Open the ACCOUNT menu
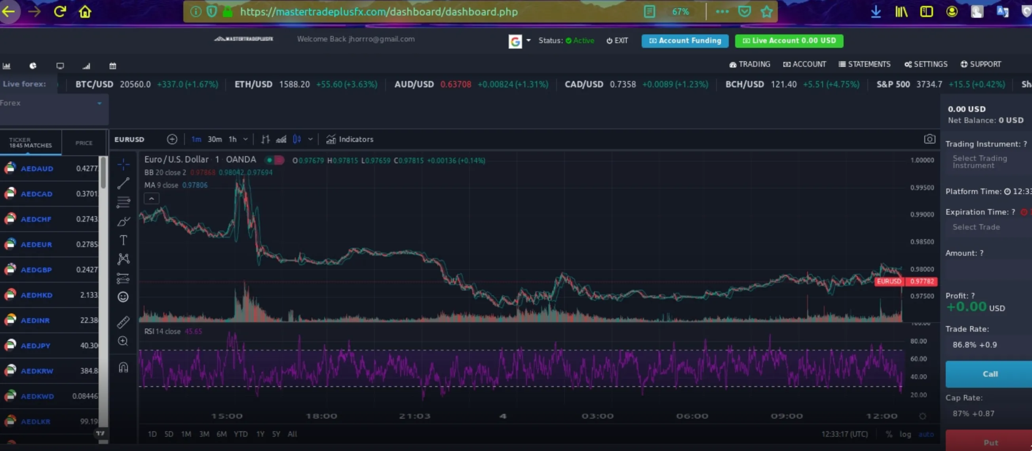Screen dimensions: 1032x451 [x=804, y=64]
